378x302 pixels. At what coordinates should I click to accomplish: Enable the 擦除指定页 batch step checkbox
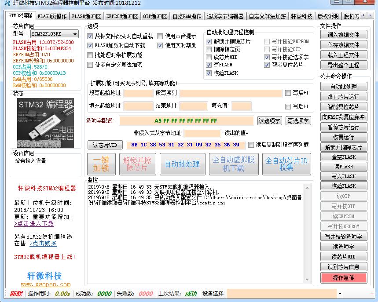coord(209,50)
